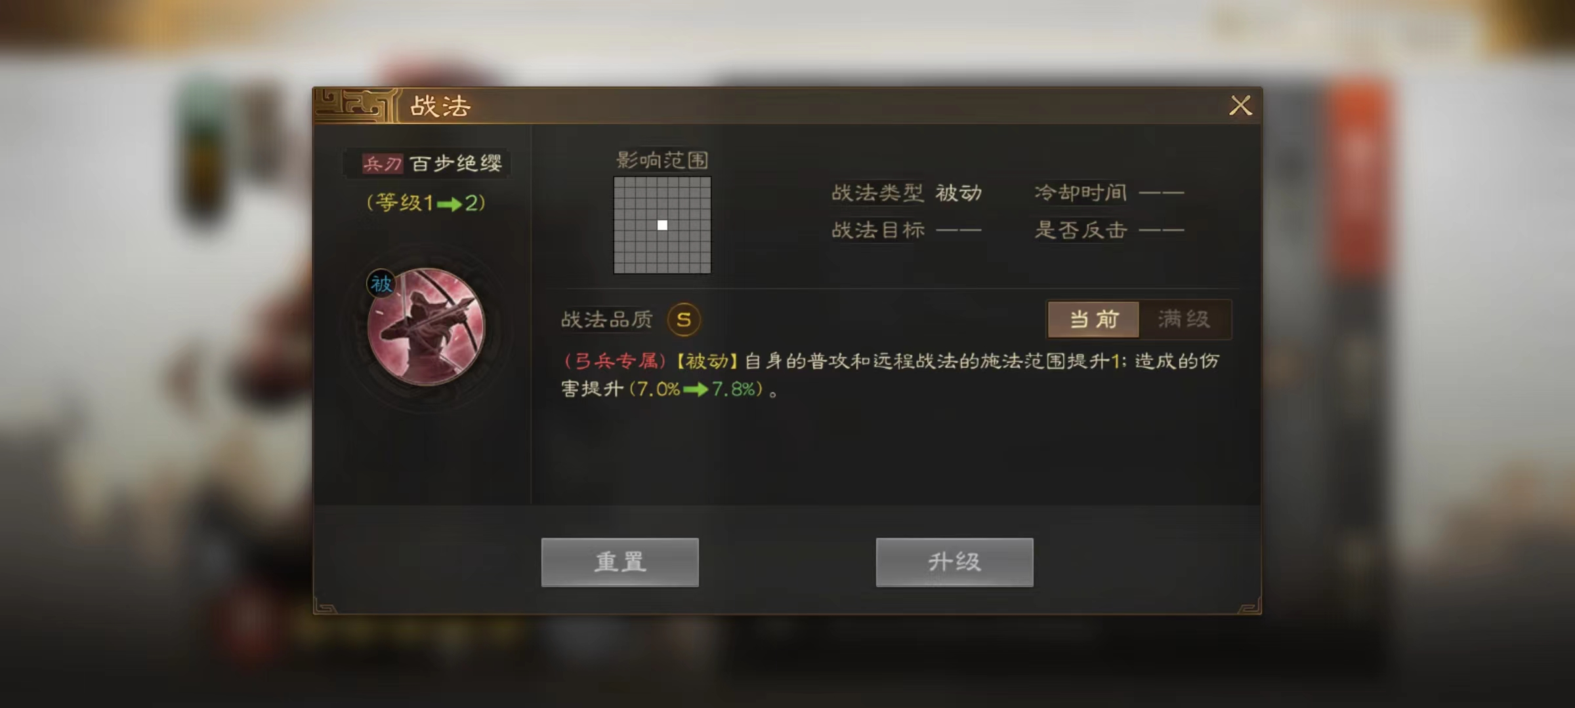Click the 重置 reset button

619,562
